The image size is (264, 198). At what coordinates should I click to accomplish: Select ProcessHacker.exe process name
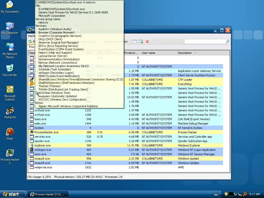46,132
